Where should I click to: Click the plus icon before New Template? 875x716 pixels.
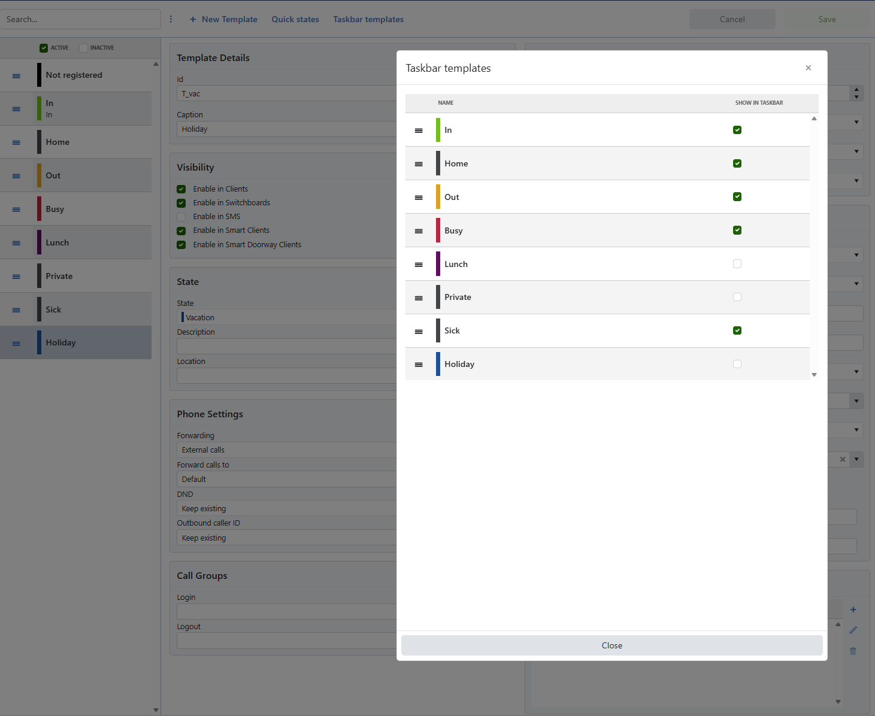click(193, 19)
